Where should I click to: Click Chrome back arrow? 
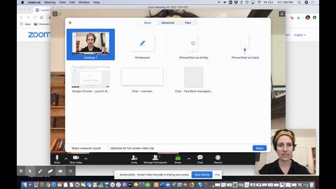click(x=21, y=17)
